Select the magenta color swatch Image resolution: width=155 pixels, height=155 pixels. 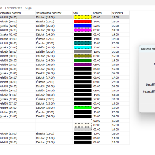[x=83, y=30]
